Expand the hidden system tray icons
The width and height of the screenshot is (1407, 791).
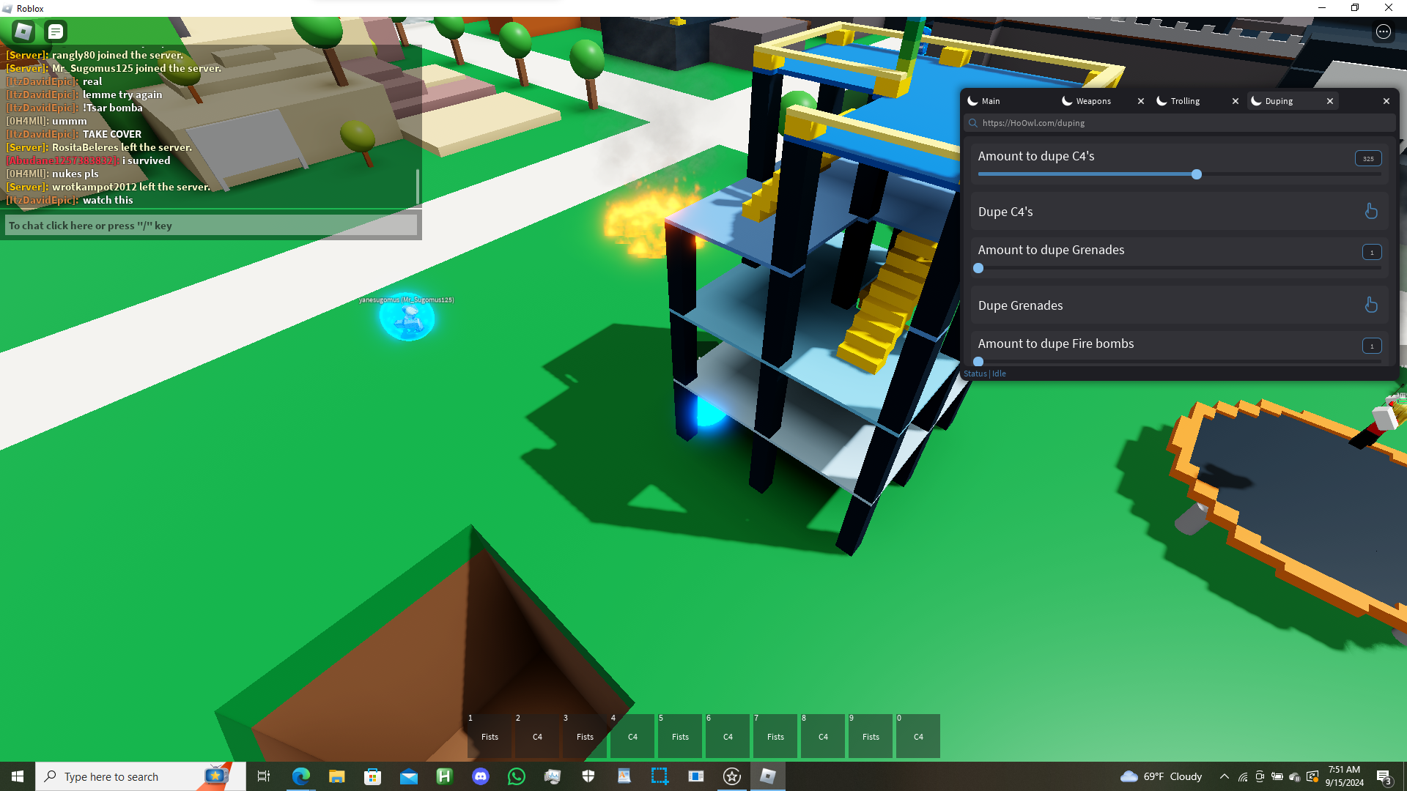[1224, 776]
